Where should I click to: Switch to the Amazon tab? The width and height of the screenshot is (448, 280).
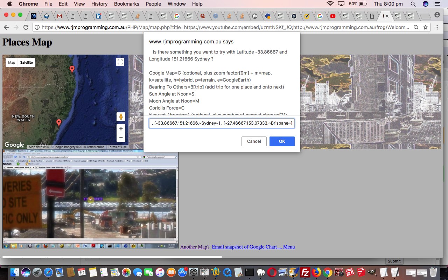click(x=294, y=16)
